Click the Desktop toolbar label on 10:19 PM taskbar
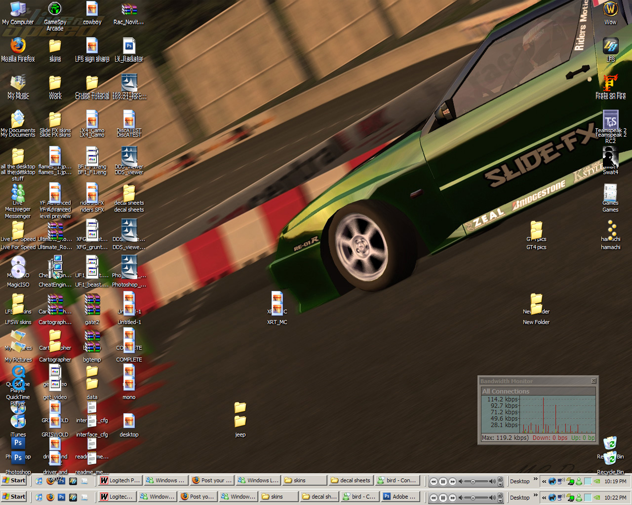The image size is (632, 505). click(520, 481)
